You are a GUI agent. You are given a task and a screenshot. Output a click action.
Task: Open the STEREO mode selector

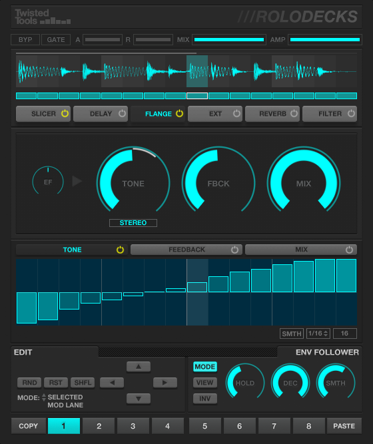[133, 223]
